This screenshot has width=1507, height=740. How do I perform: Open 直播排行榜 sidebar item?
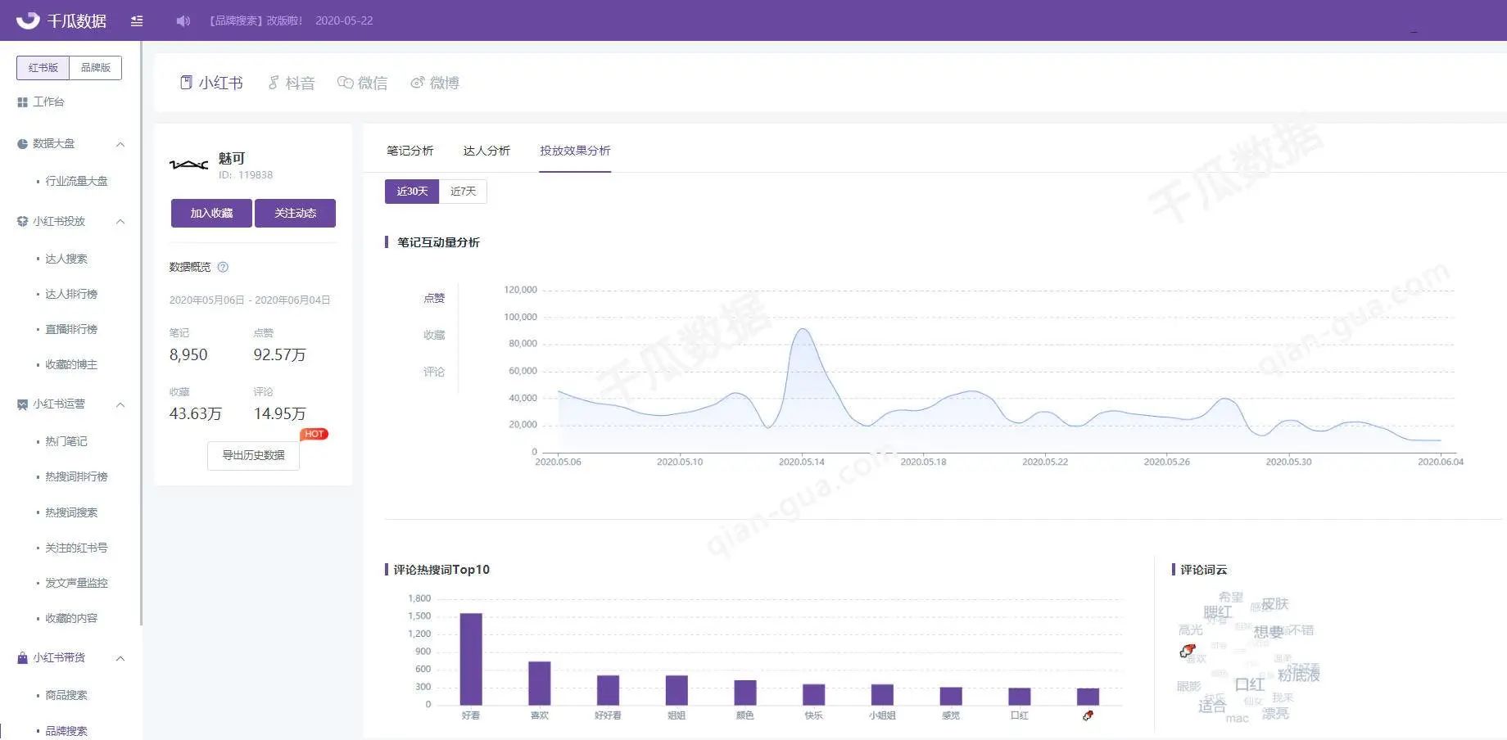(x=71, y=329)
